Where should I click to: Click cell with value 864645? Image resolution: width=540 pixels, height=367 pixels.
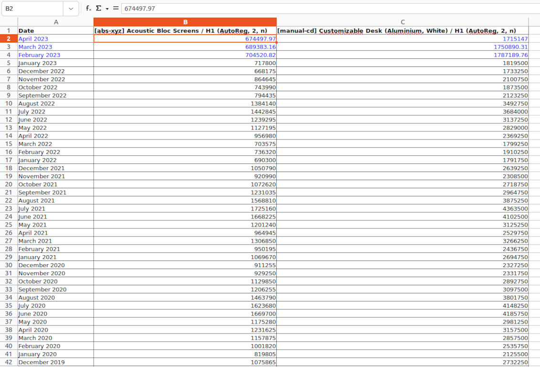pyautogui.click(x=185, y=79)
